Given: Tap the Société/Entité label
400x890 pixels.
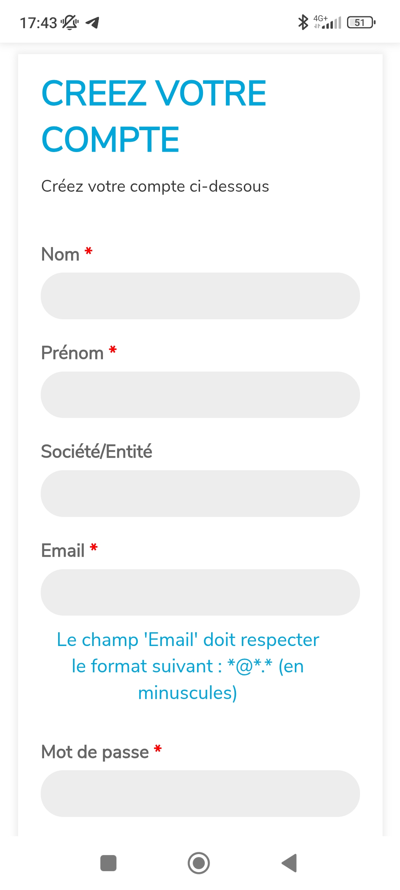Looking at the screenshot, I should 96,452.
